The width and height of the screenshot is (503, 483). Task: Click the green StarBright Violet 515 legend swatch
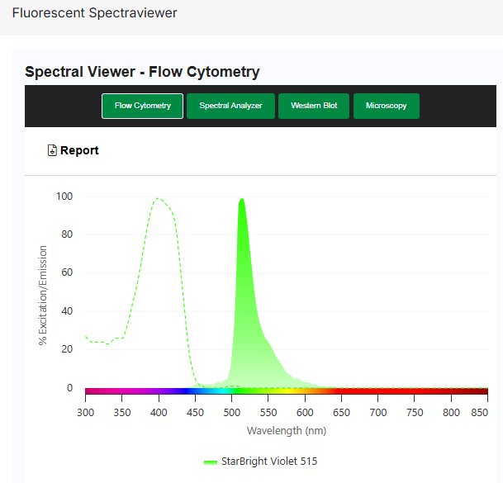[211, 462]
